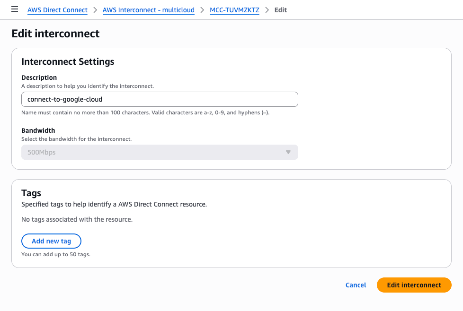Click the bandwidth dropdown arrow
The height and width of the screenshot is (311, 463).
[288, 152]
